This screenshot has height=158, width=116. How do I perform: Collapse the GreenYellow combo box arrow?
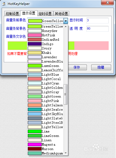pyautogui.click(x=66, y=21)
